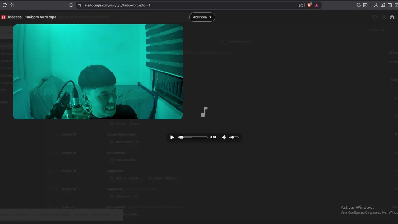
Task: Share this page using the share icon
Action: (301, 5)
